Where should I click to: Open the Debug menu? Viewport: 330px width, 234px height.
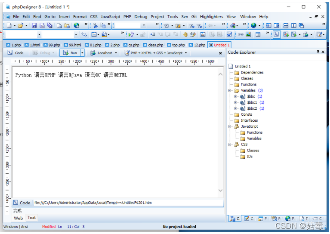pyautogui.click(x=141, y=17)
